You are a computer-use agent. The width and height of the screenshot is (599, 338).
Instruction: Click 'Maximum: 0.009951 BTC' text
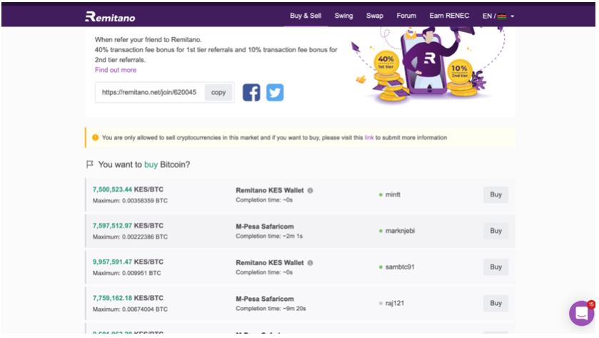click(127, 273)
